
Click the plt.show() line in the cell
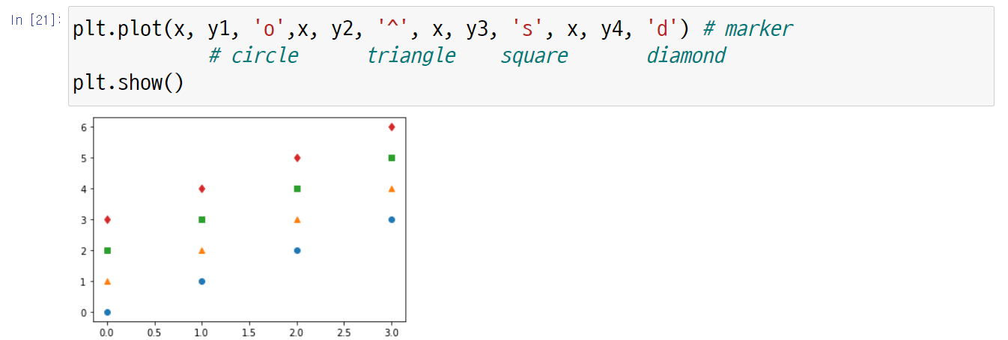[128, 82]
